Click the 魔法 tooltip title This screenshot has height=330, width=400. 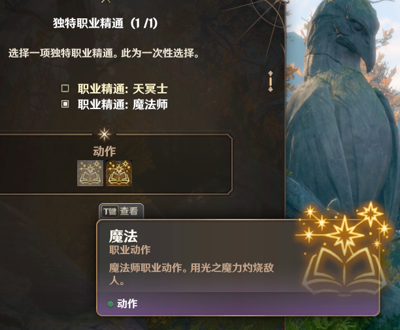pos(124,236)
